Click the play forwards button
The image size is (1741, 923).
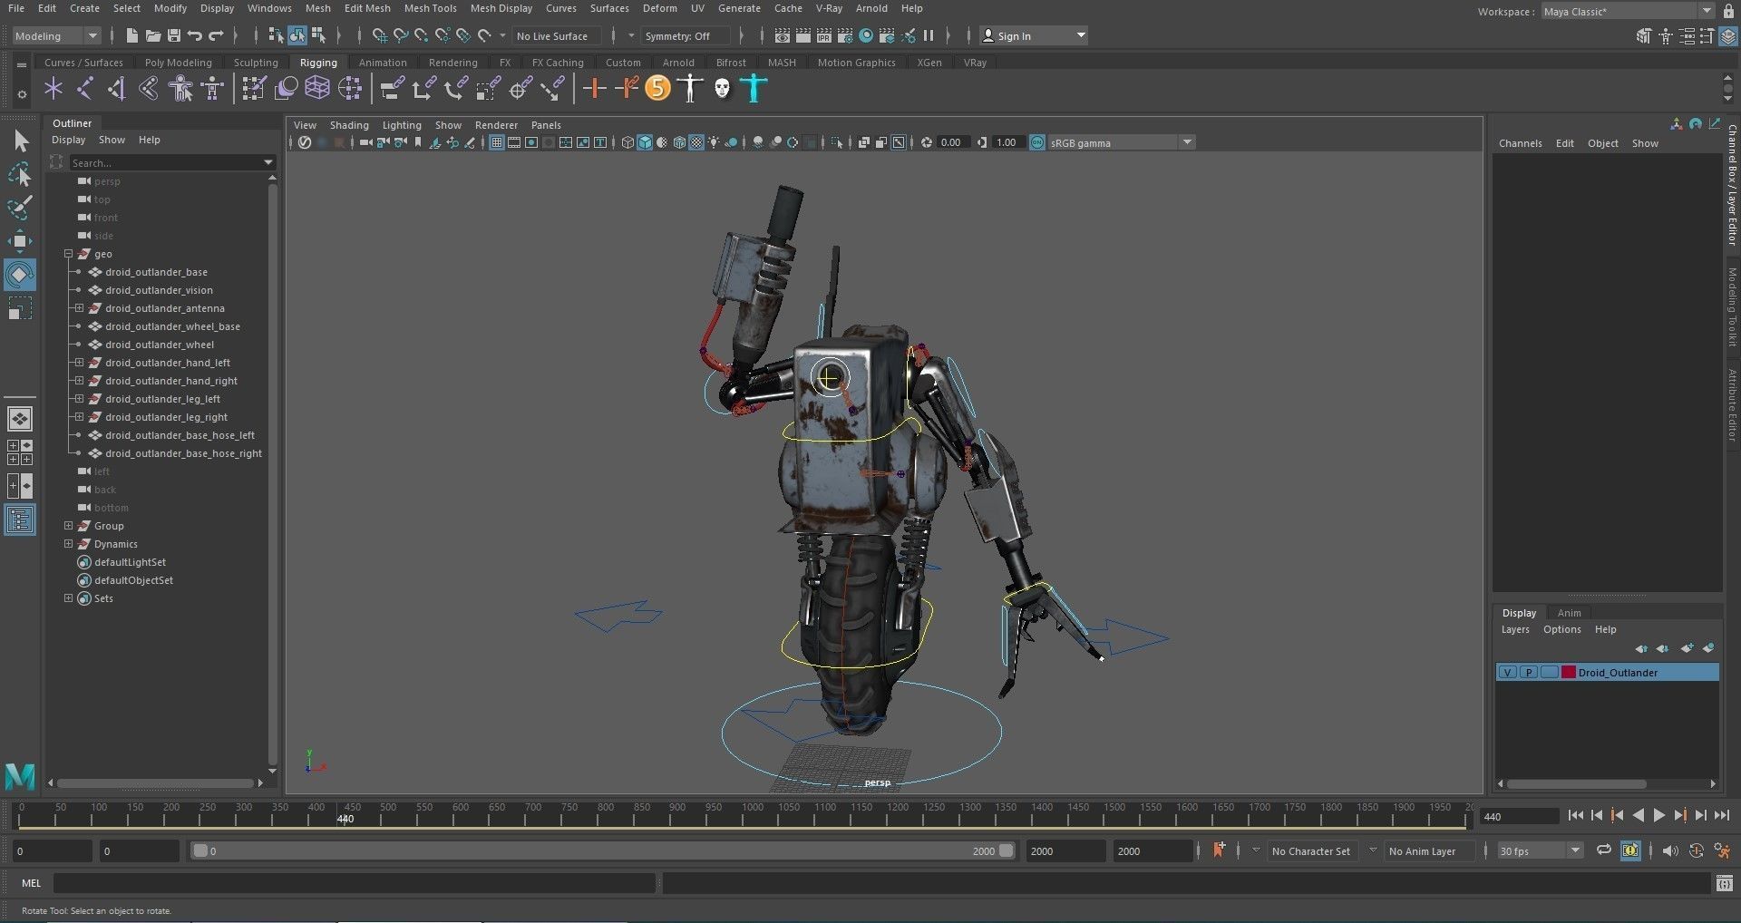pos(1659,816)
